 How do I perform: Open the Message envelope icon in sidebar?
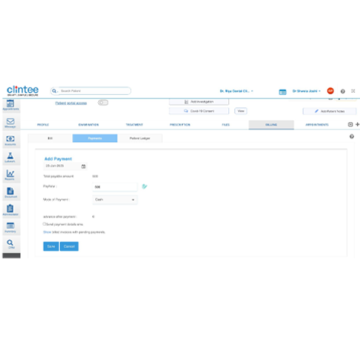11,122
